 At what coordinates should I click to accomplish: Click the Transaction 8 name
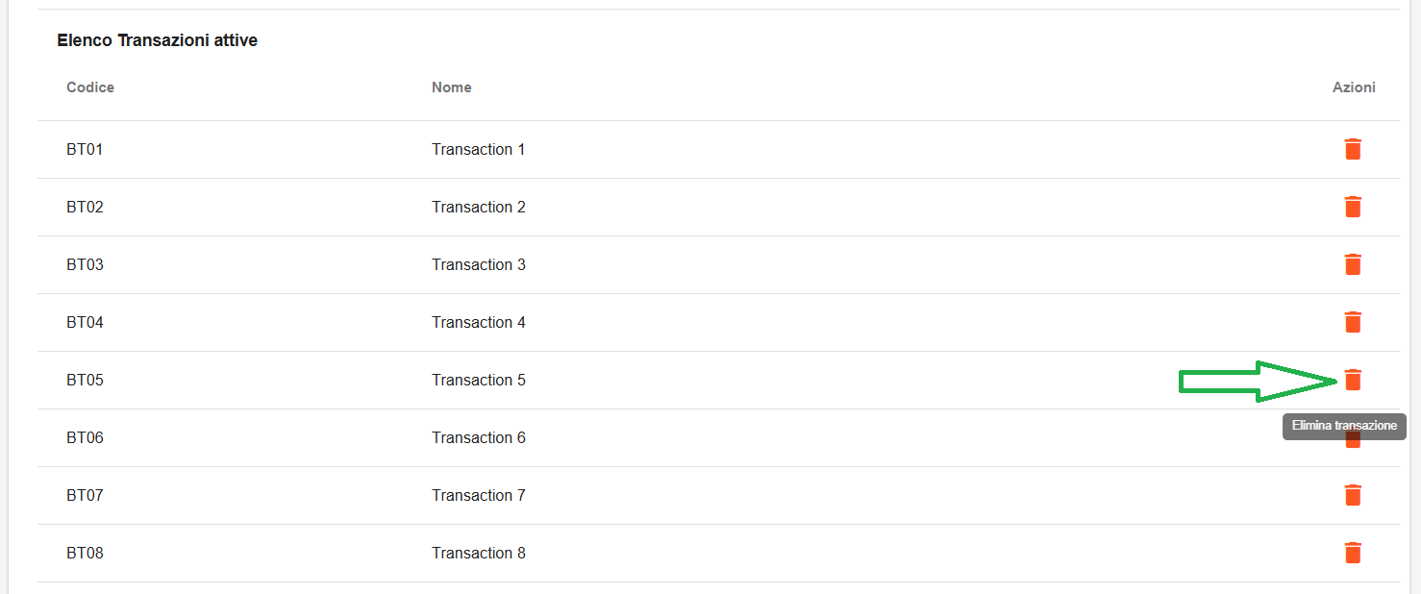479,553
